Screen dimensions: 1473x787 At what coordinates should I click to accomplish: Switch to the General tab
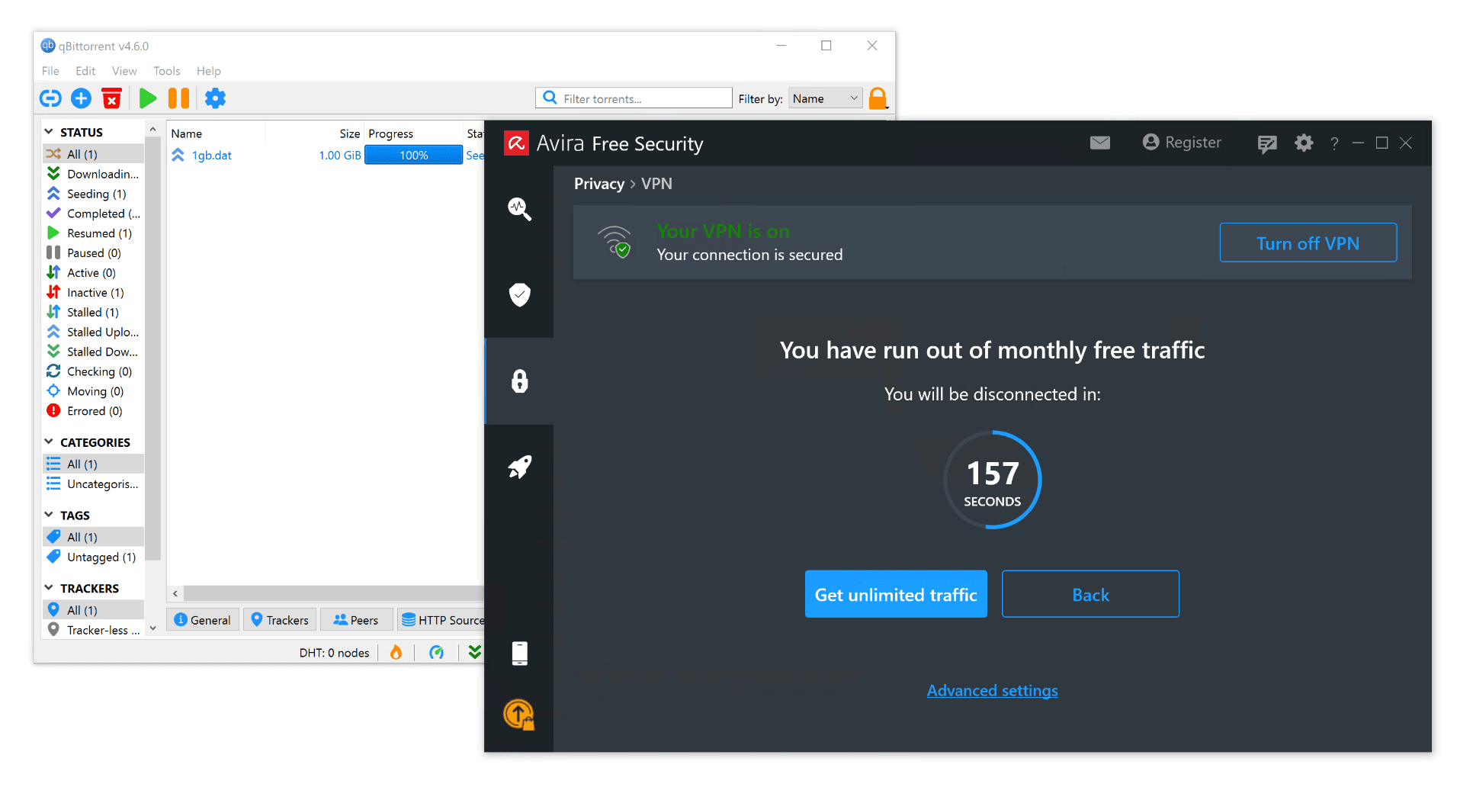pos(203,620)
